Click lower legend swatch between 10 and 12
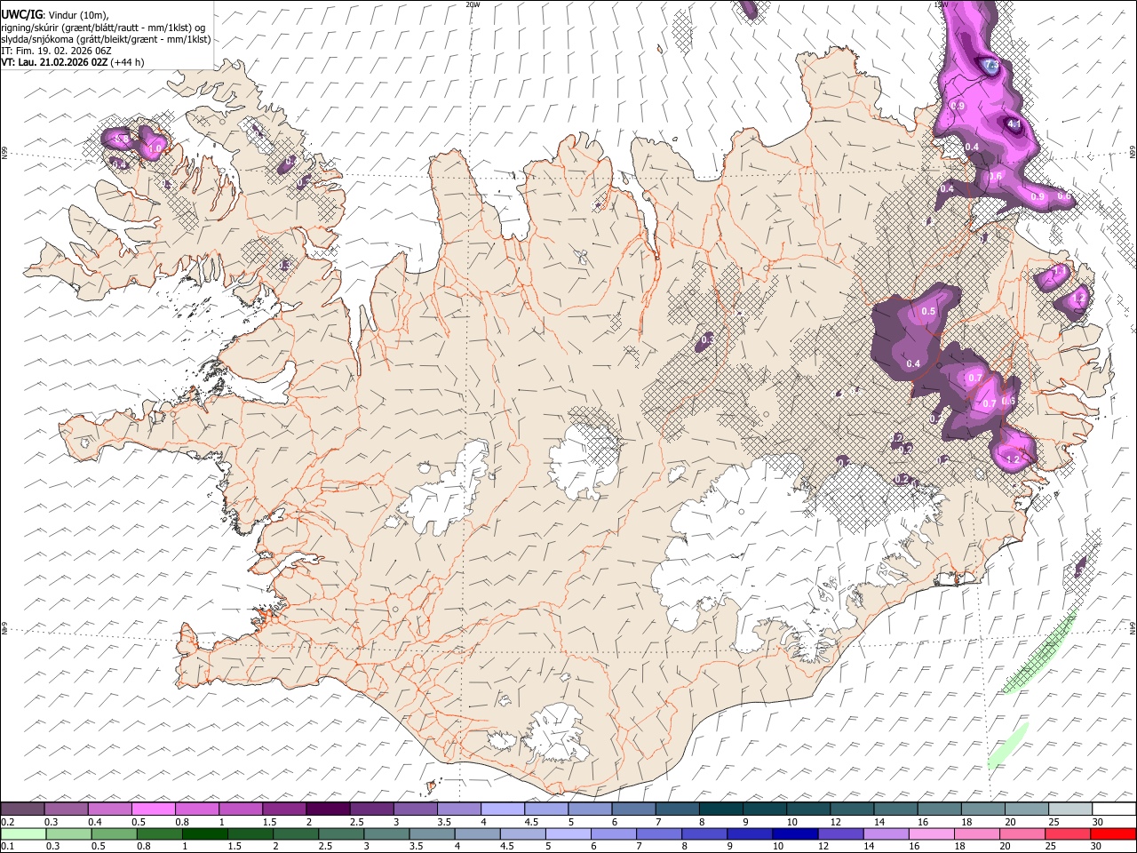Image resolution: width=1137 pixels, height=853 pixels. (x=796, y=834)
